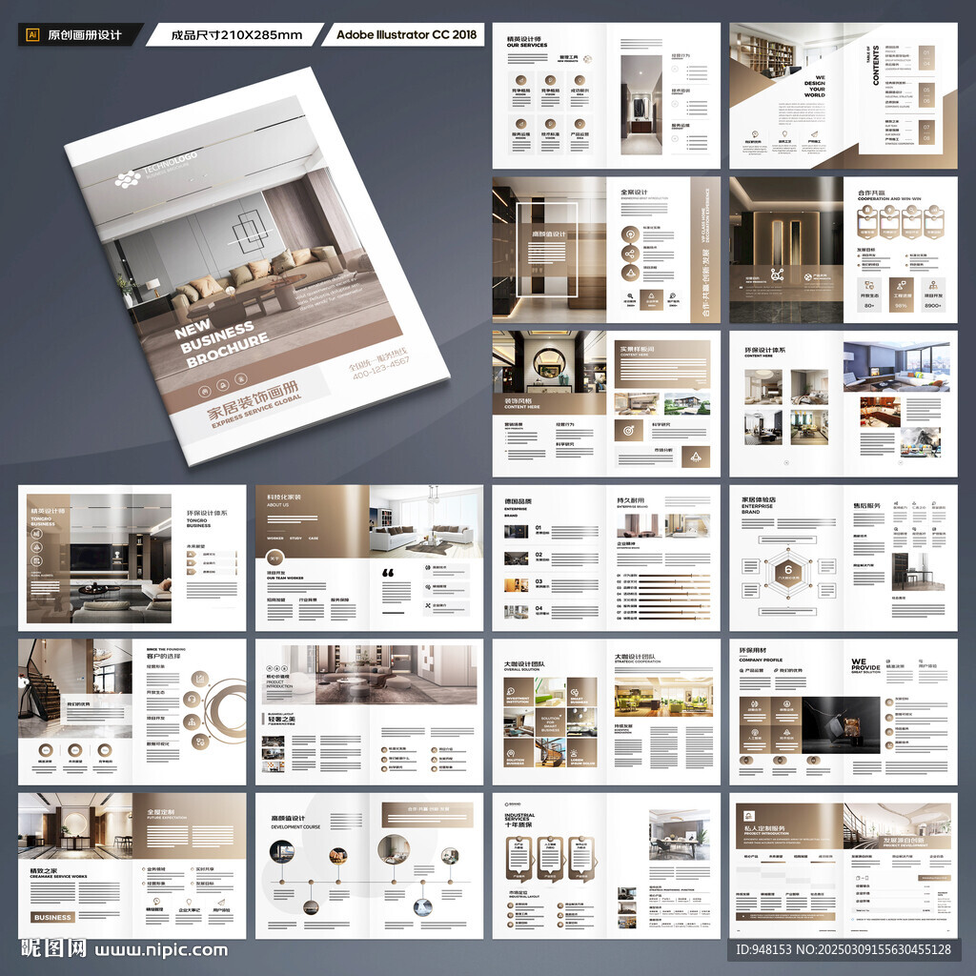Open the '实景样板间' spread thumbnail
The image size is (976, 976).
click(x=606, y=404)
